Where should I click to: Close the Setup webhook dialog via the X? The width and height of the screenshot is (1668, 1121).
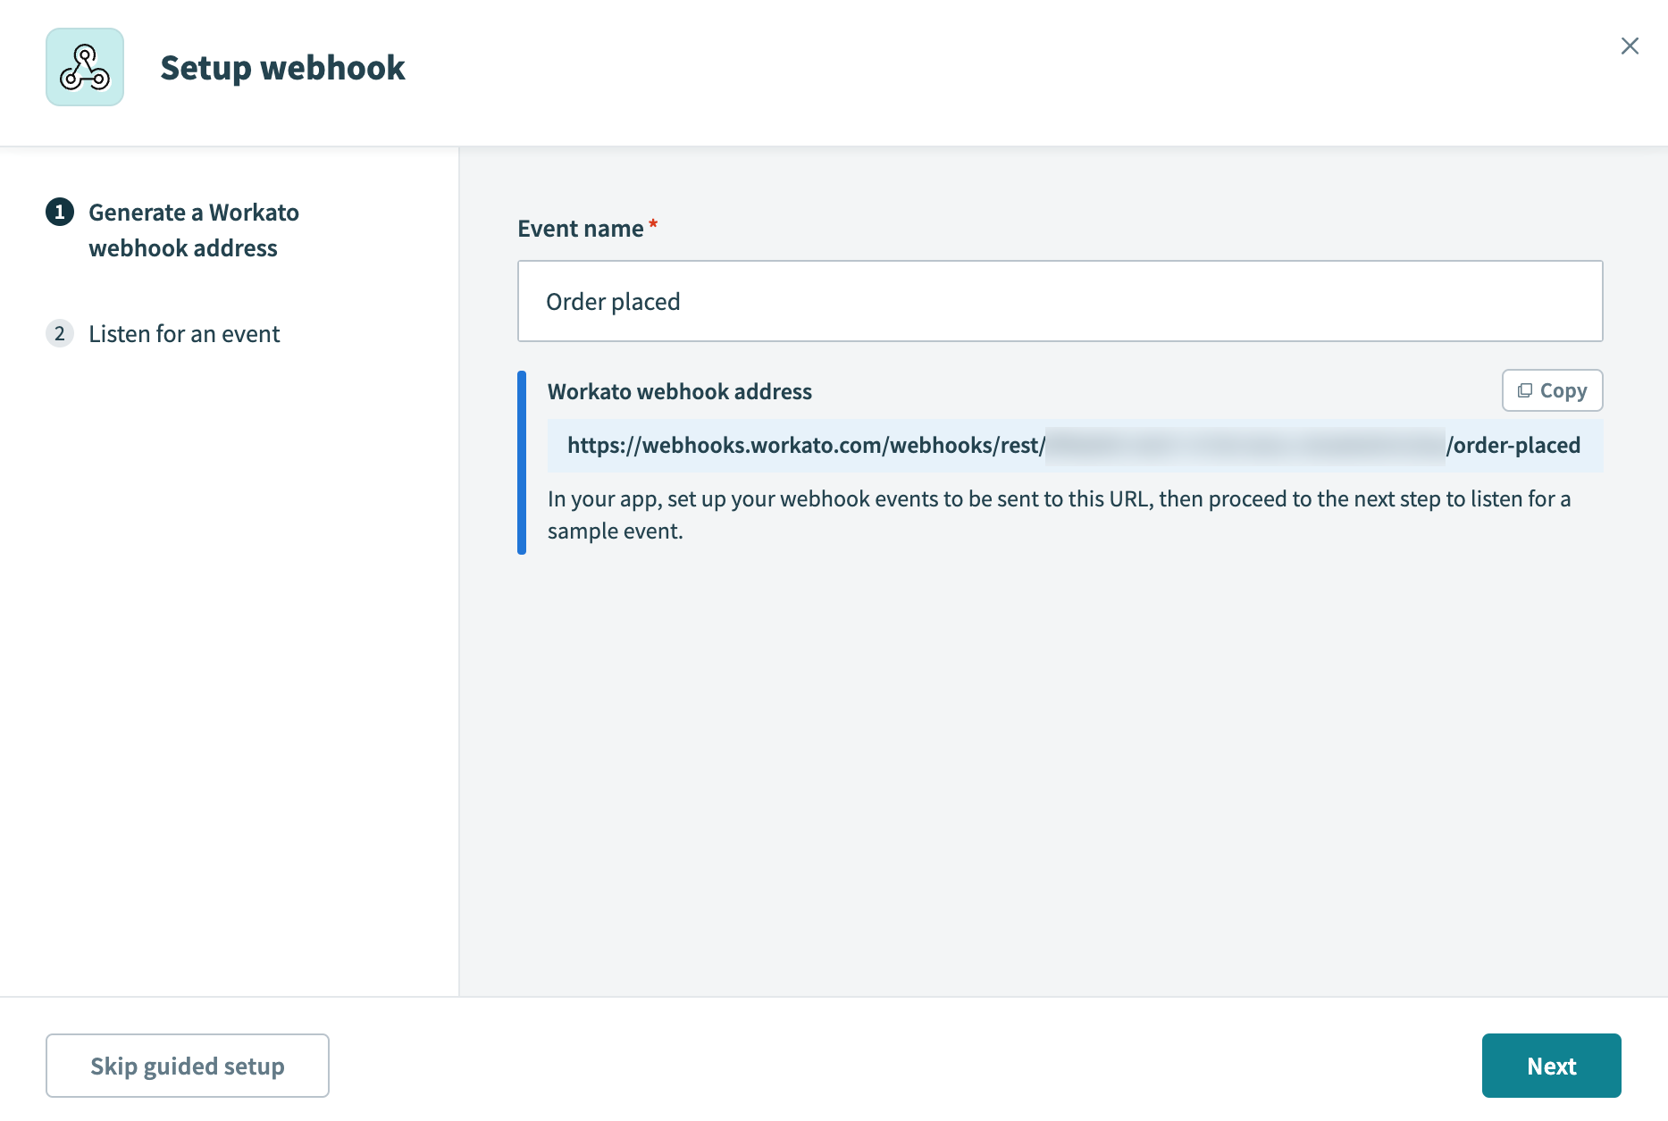coord(1630,46)
